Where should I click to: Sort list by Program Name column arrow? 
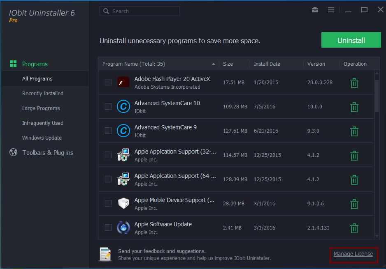coord(214,64)
